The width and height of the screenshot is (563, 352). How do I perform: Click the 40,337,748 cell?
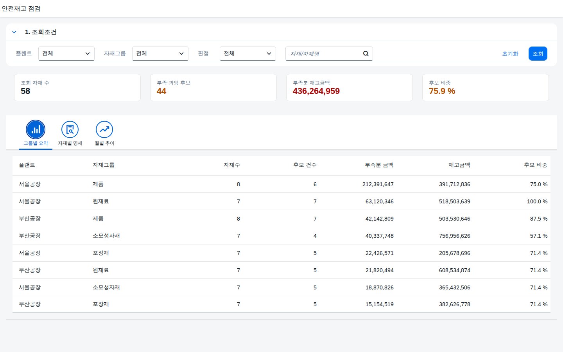(x=380, y=236)
